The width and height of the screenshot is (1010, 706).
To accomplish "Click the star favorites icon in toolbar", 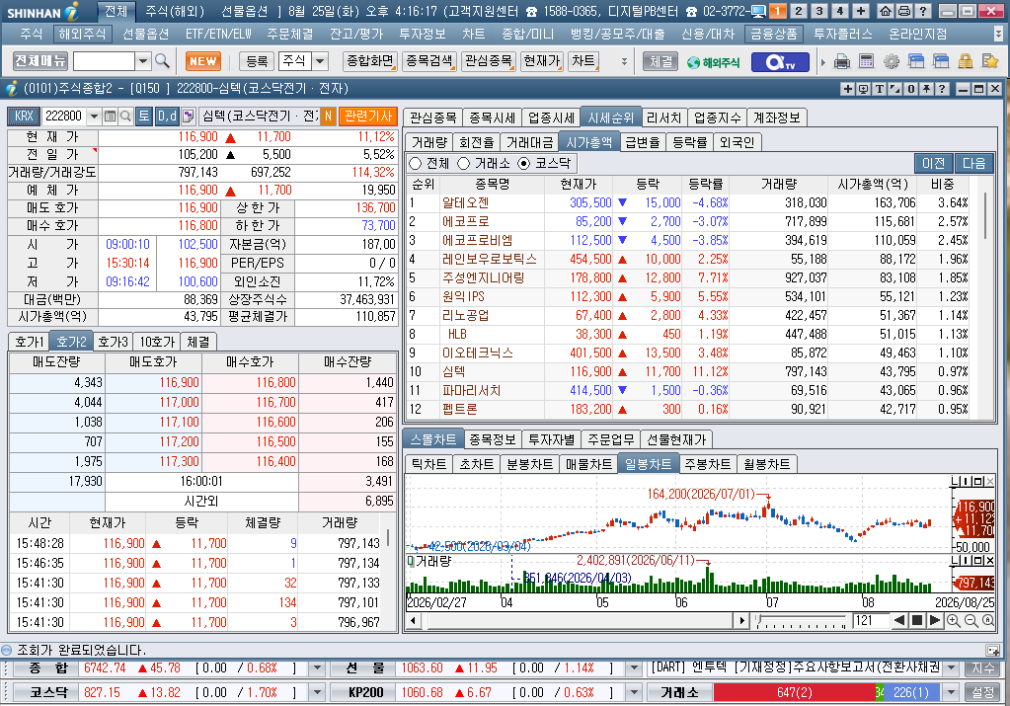I will [x=990, y=62].
